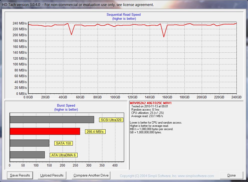This screenshot has width=248, height=182.
Task: Click the 0.0GB x-axis label
Action: (x=28, y=97)
